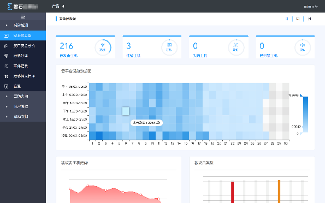325x203 pixels.
Task: Click the 0 count on fourth card
Action: point(262,46)
